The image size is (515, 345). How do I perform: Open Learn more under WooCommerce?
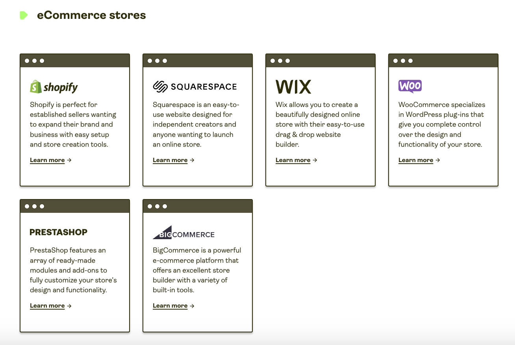(x=416, y=160)
